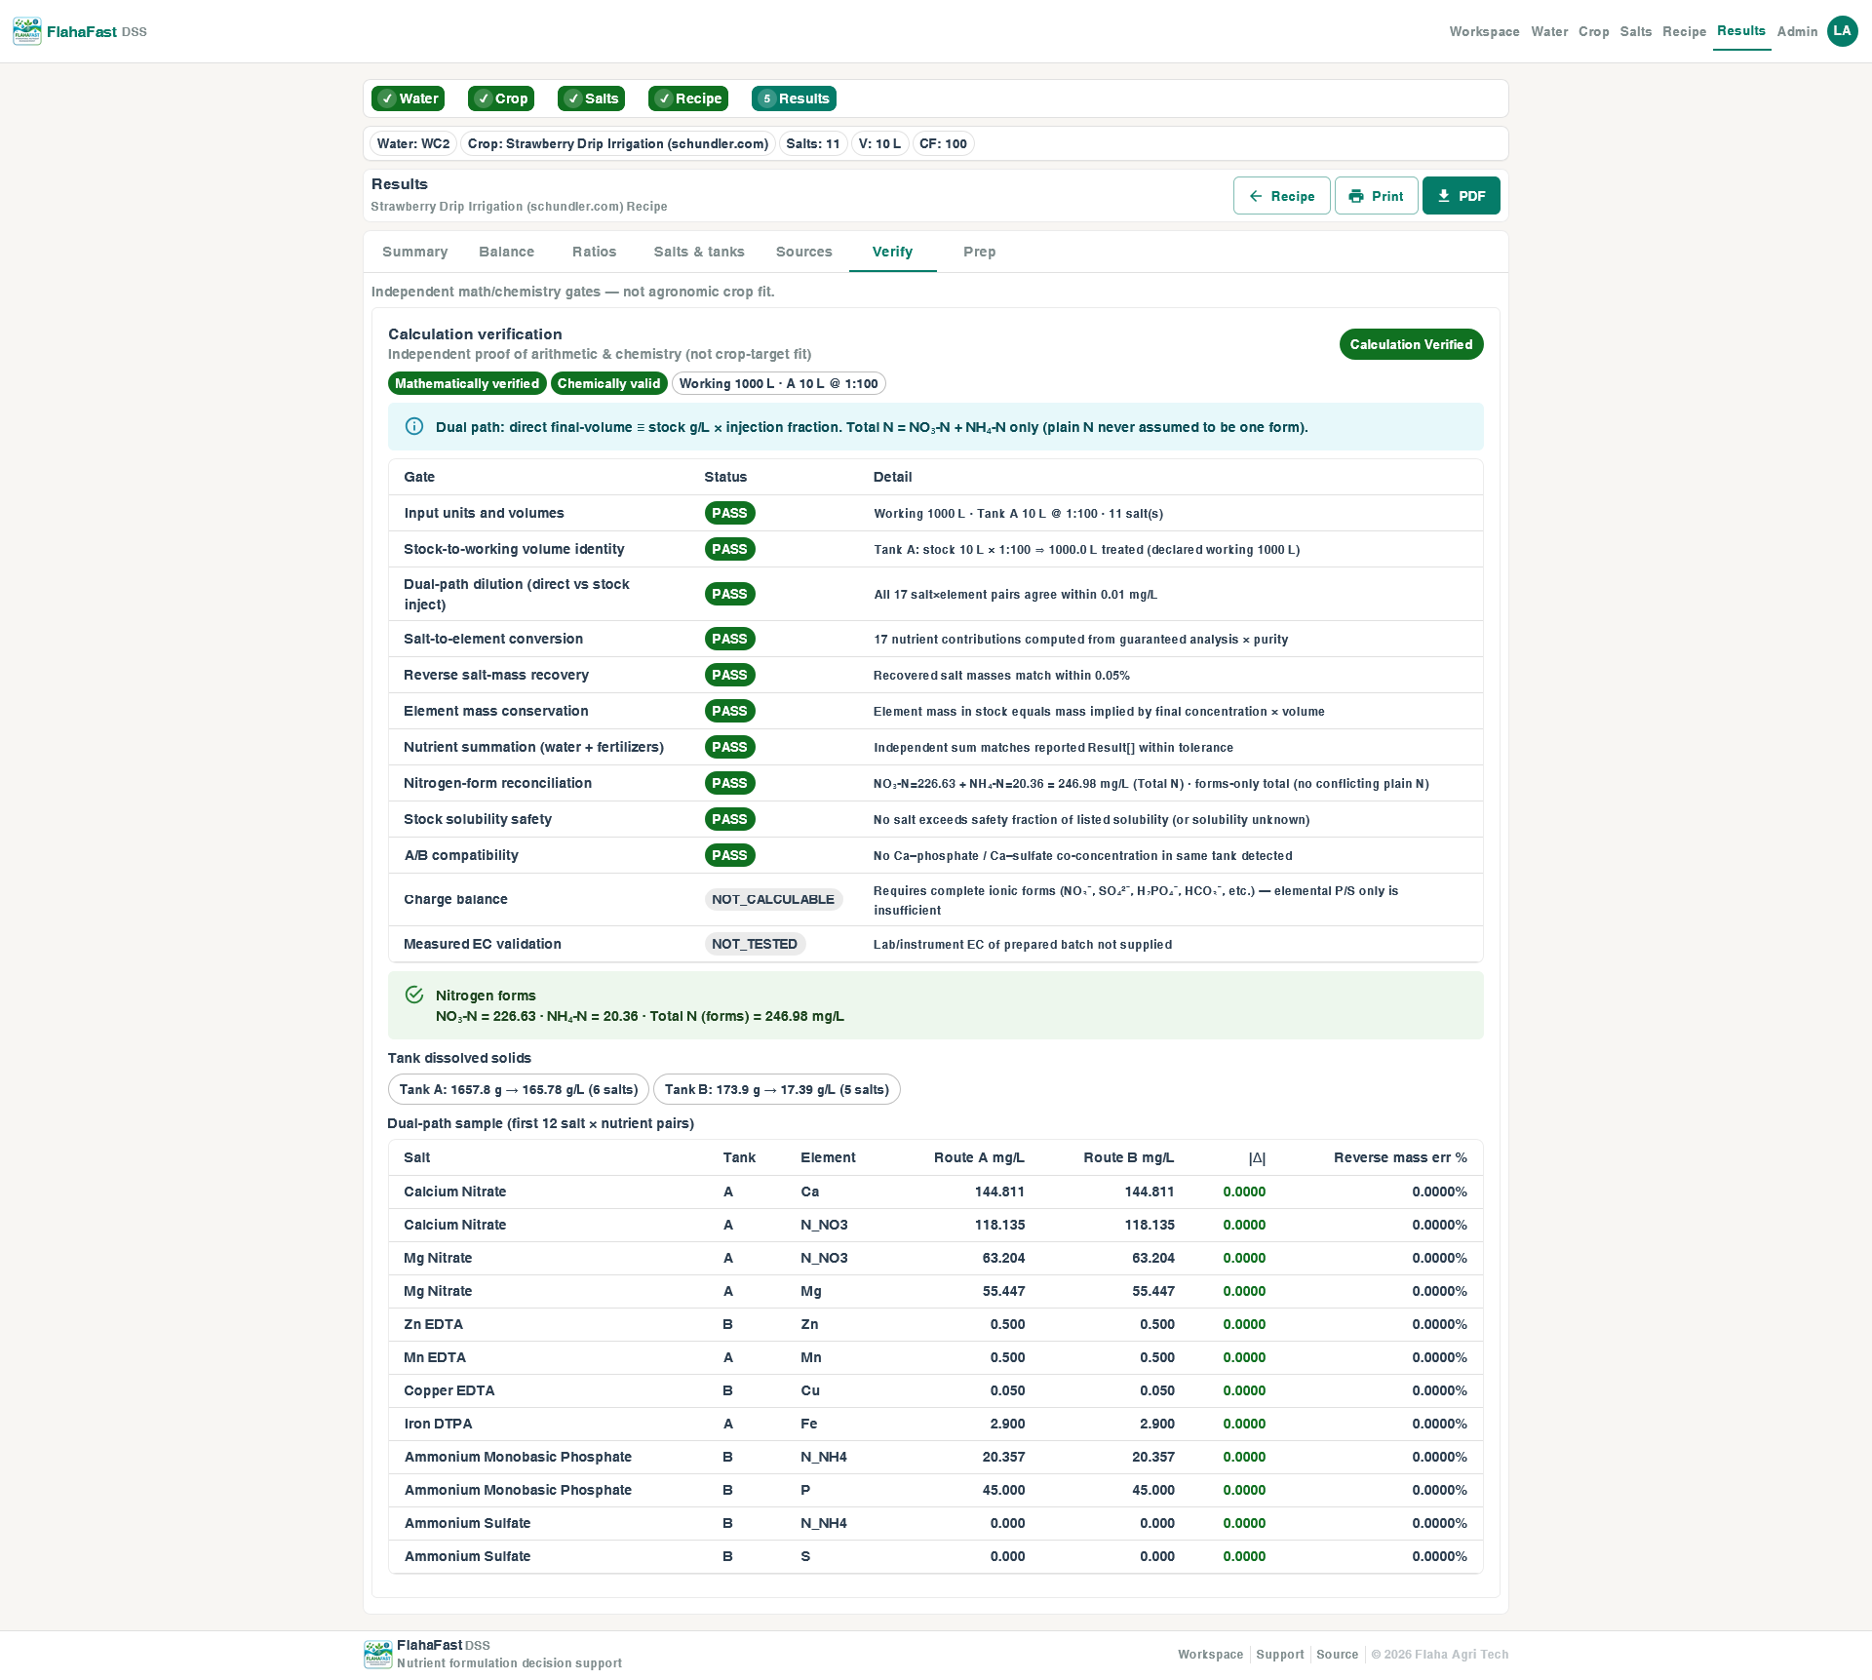Image resolution: width=1872 pixels, height=1680 pixels.
Task: Click the Copper EDTA salt row name
Action: [448, 1390]
